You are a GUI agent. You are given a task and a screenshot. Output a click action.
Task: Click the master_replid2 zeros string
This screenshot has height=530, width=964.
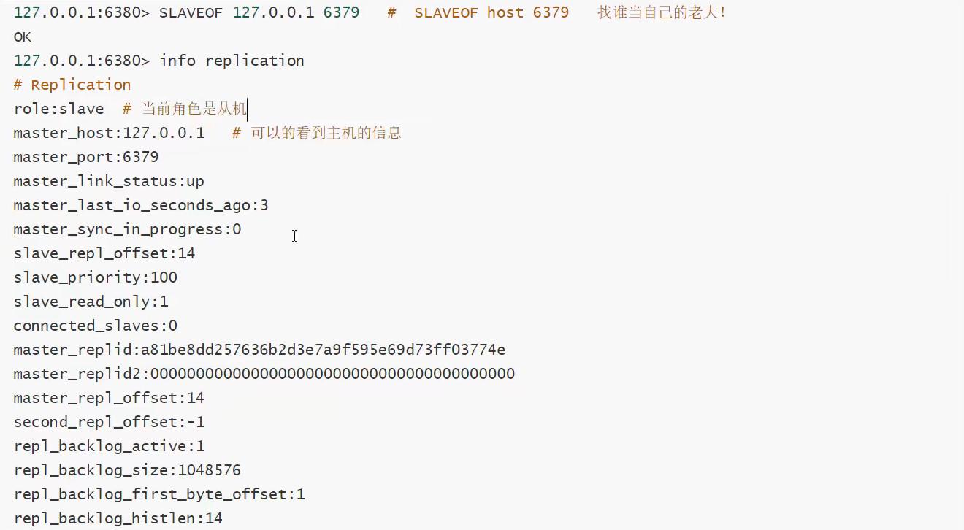[332, 374]
